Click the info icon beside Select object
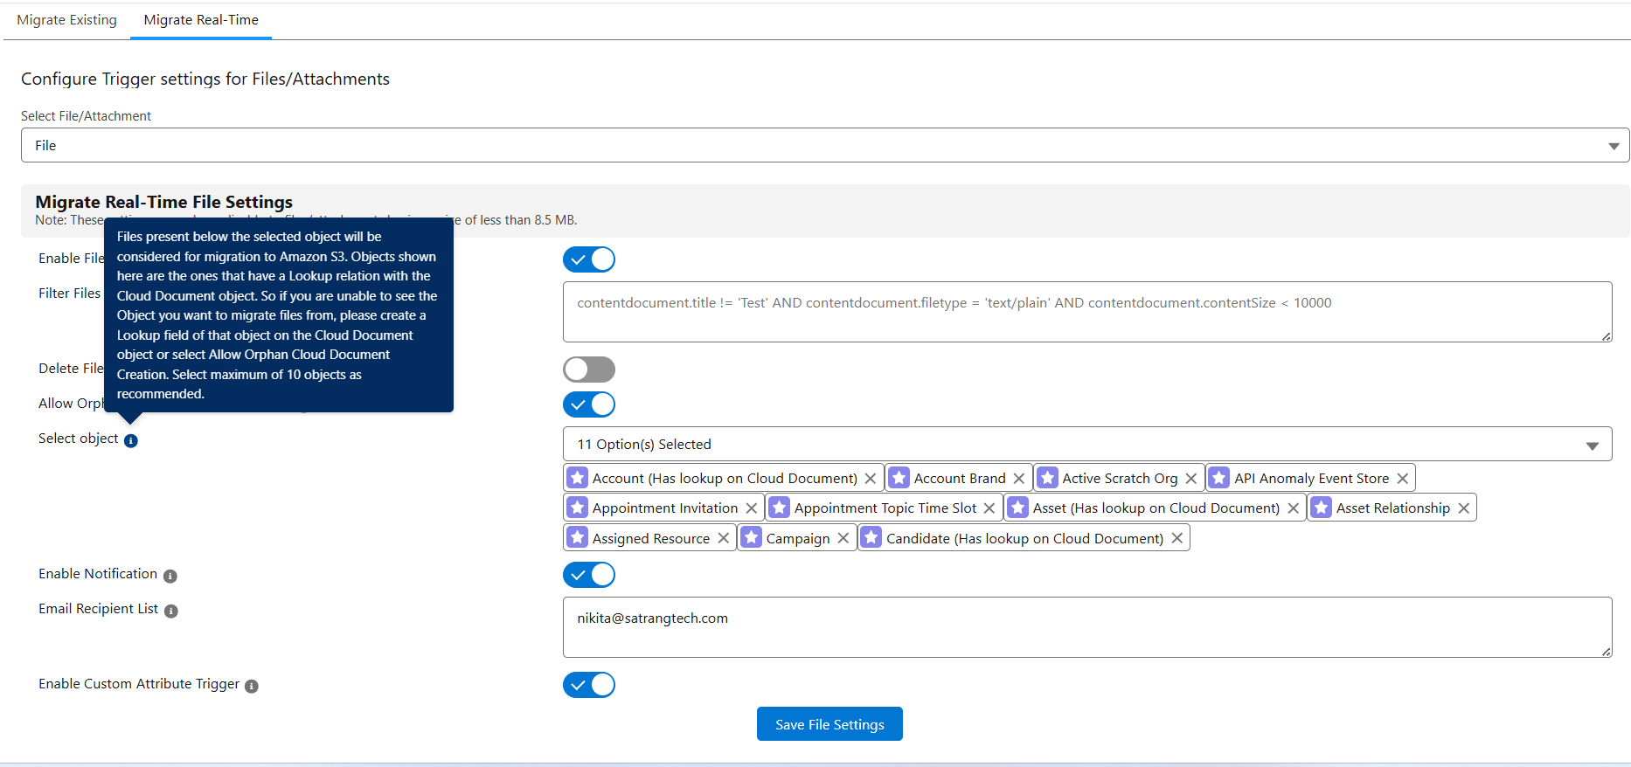Screen dimensions: 1631x767 (131, 440)
